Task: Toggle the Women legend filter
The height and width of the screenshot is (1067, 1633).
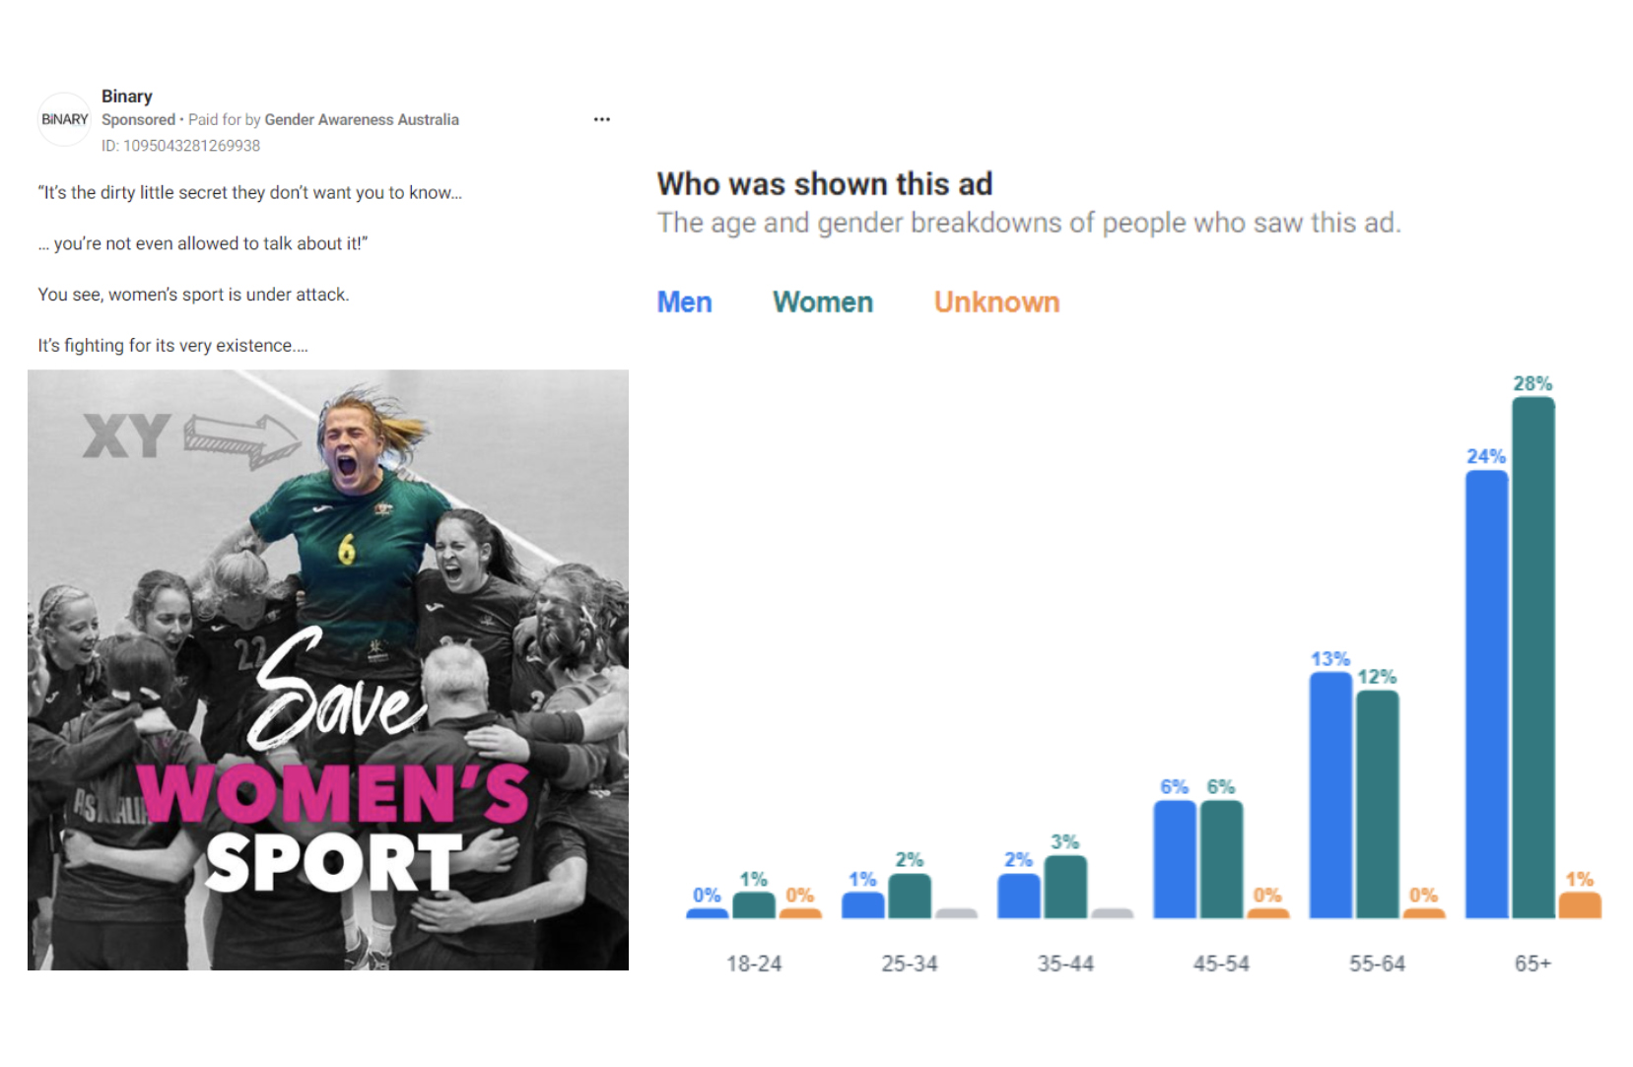Action: [822, 301]
